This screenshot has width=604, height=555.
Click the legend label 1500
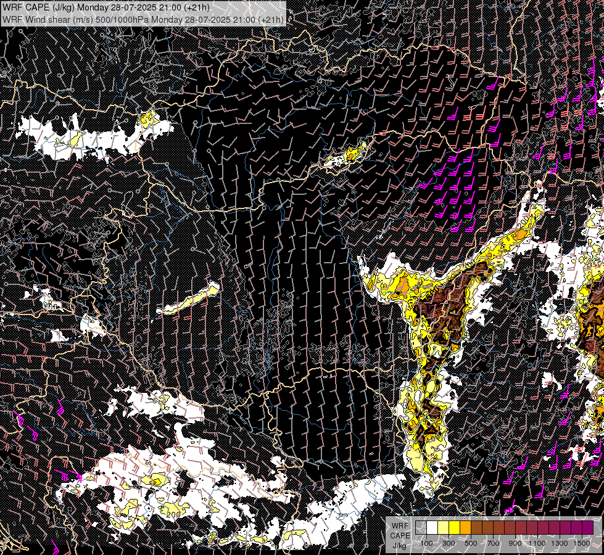(x=582, y=543)
